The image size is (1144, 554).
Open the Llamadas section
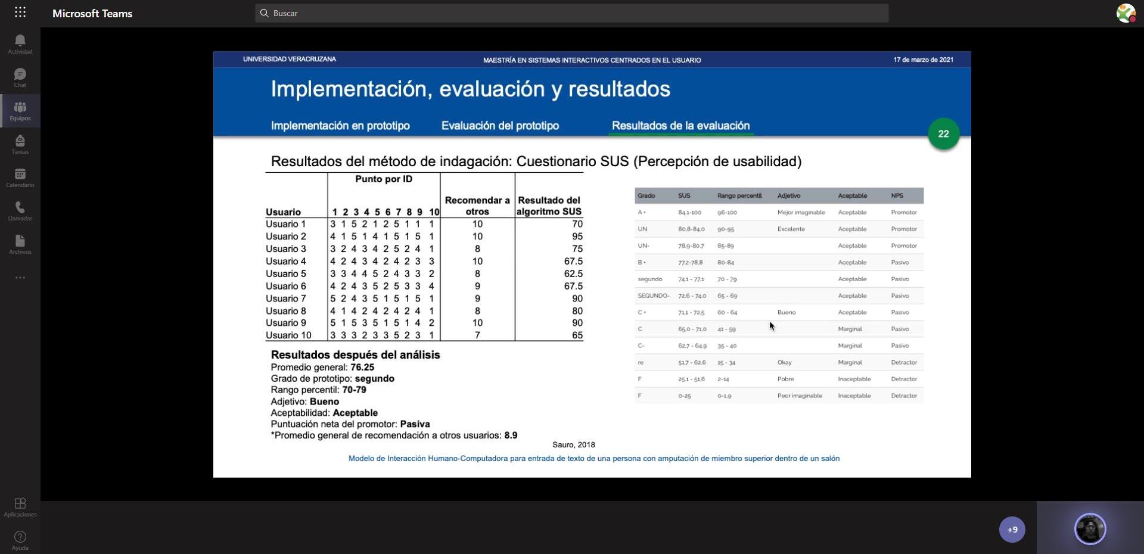[x=20, y=211]
